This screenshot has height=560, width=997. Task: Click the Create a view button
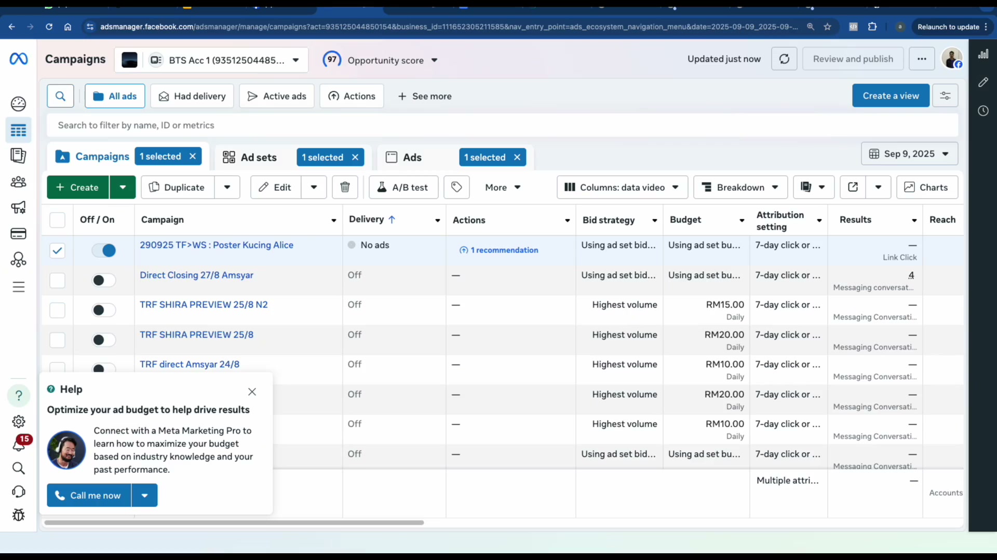(891, 96)
